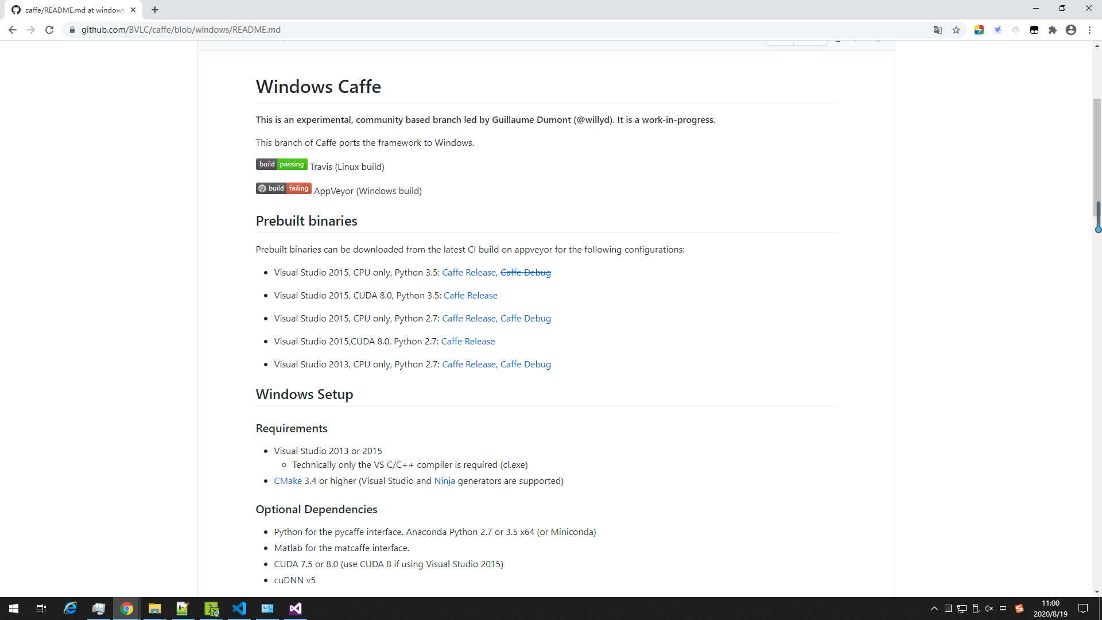Open the Google Translate page icon

click(x=938, y=30)
